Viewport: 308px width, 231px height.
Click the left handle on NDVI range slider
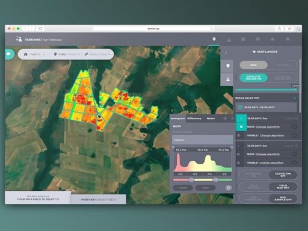[191, 180]
